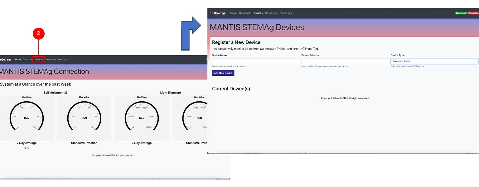The image size is (479, 187).
Task: Open red-outlined Devices link in left navbar
Action: pos(39,60)
